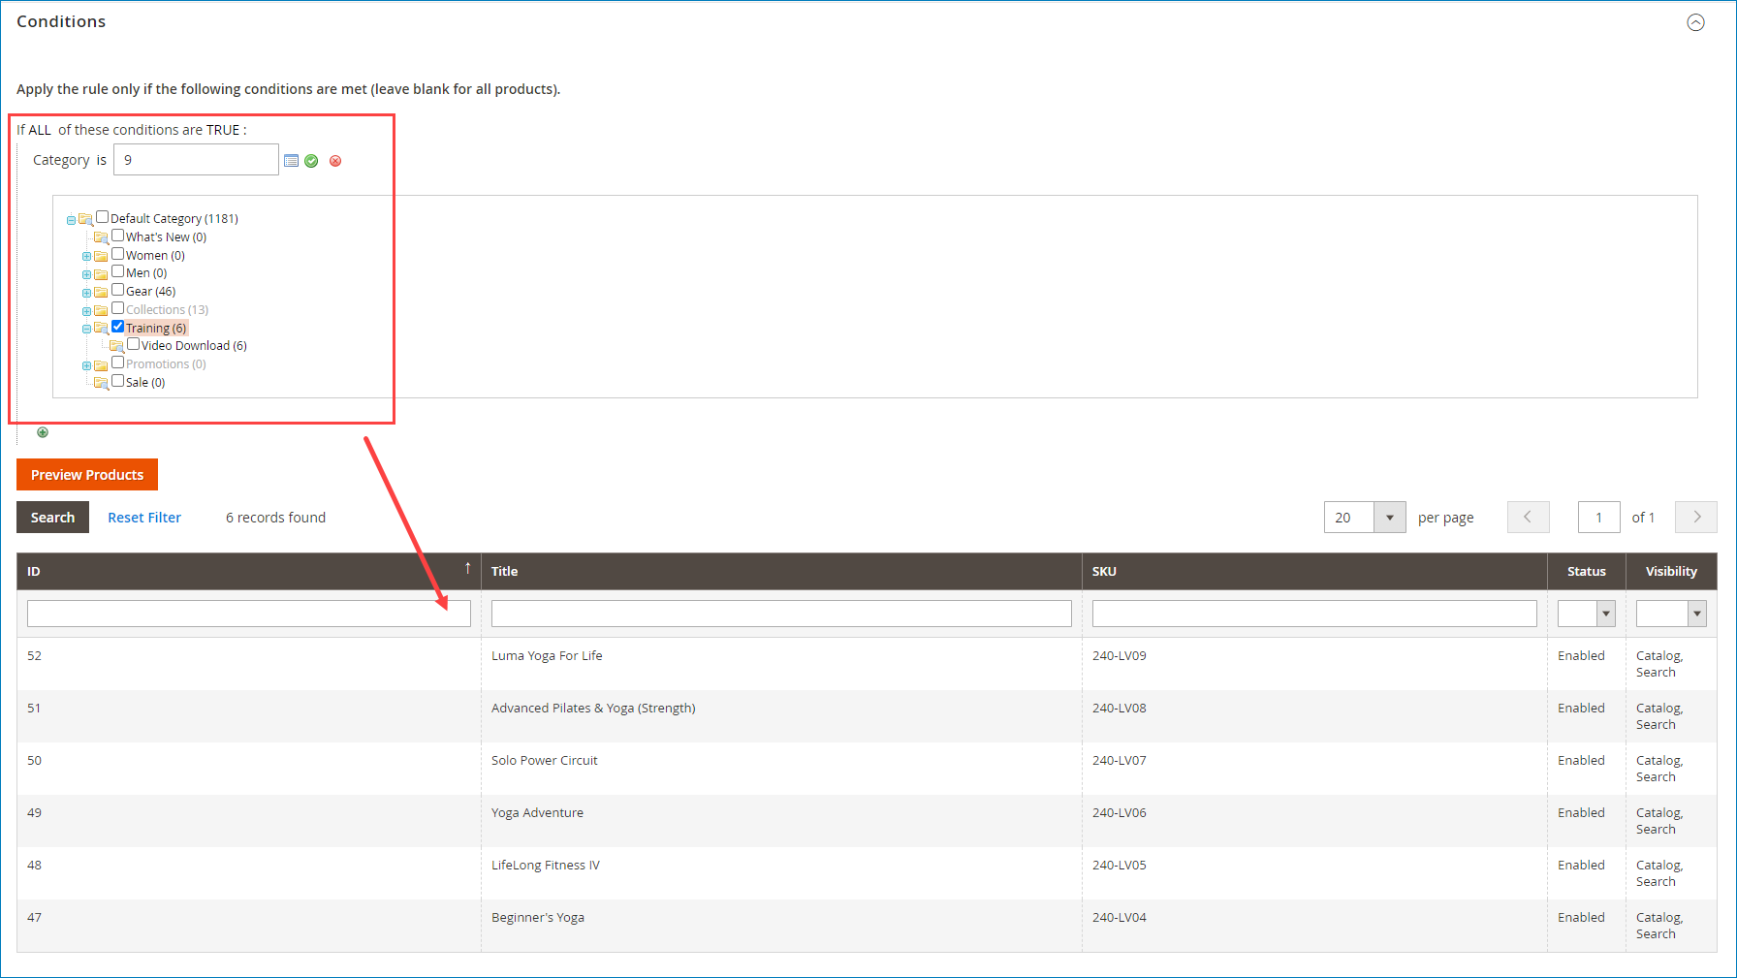Remove the Category condition via red X icon
Viewport: 1737px width, 978px height.
335,161
